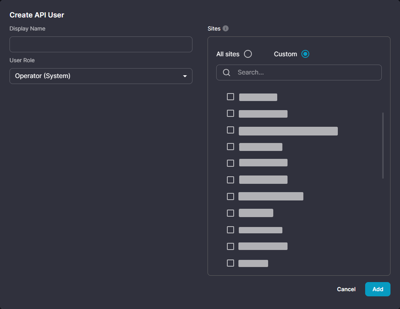The width and height of the screenshot is (400, 309).
Task: Tick the last visible site checkbox
Action: 230,263
